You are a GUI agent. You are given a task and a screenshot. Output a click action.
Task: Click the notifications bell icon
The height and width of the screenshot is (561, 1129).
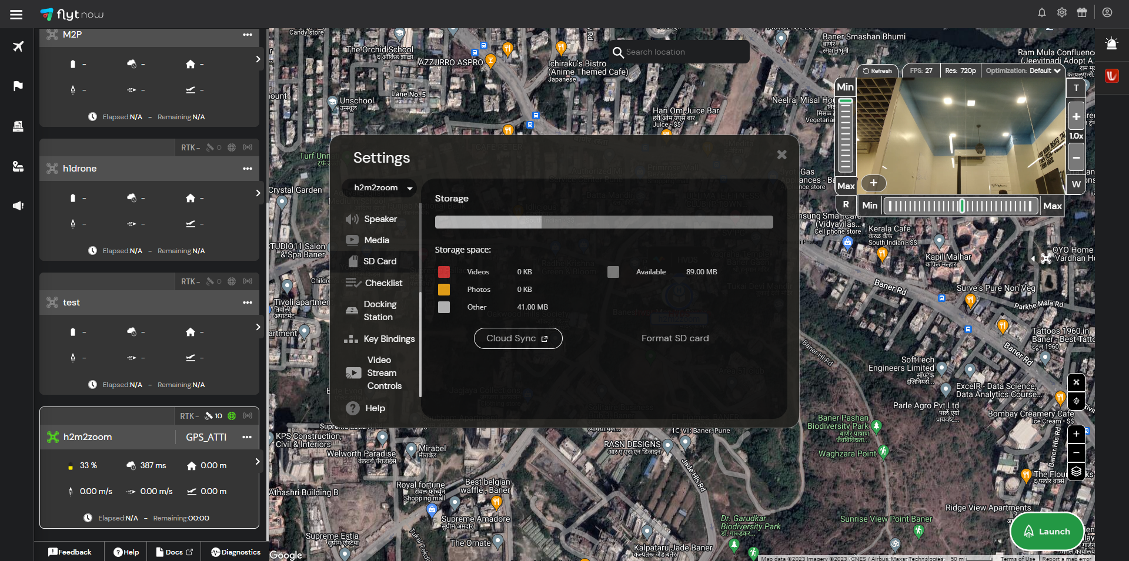[1041, 12]
